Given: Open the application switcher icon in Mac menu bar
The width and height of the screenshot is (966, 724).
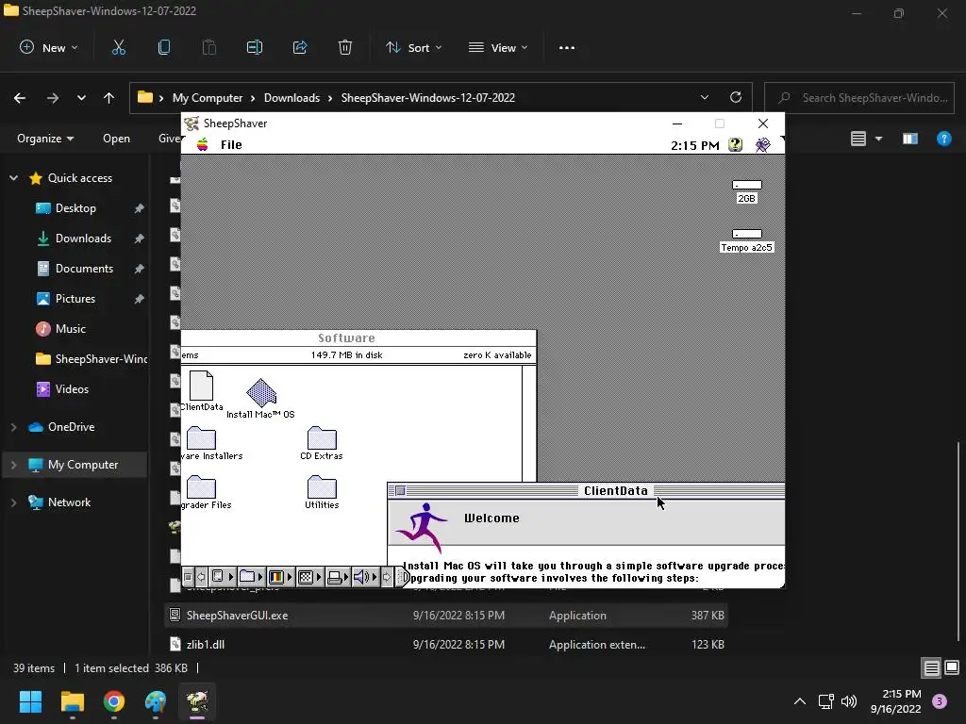Looking at the screenshot, I should pyautogui.click(x=762, y=144).
